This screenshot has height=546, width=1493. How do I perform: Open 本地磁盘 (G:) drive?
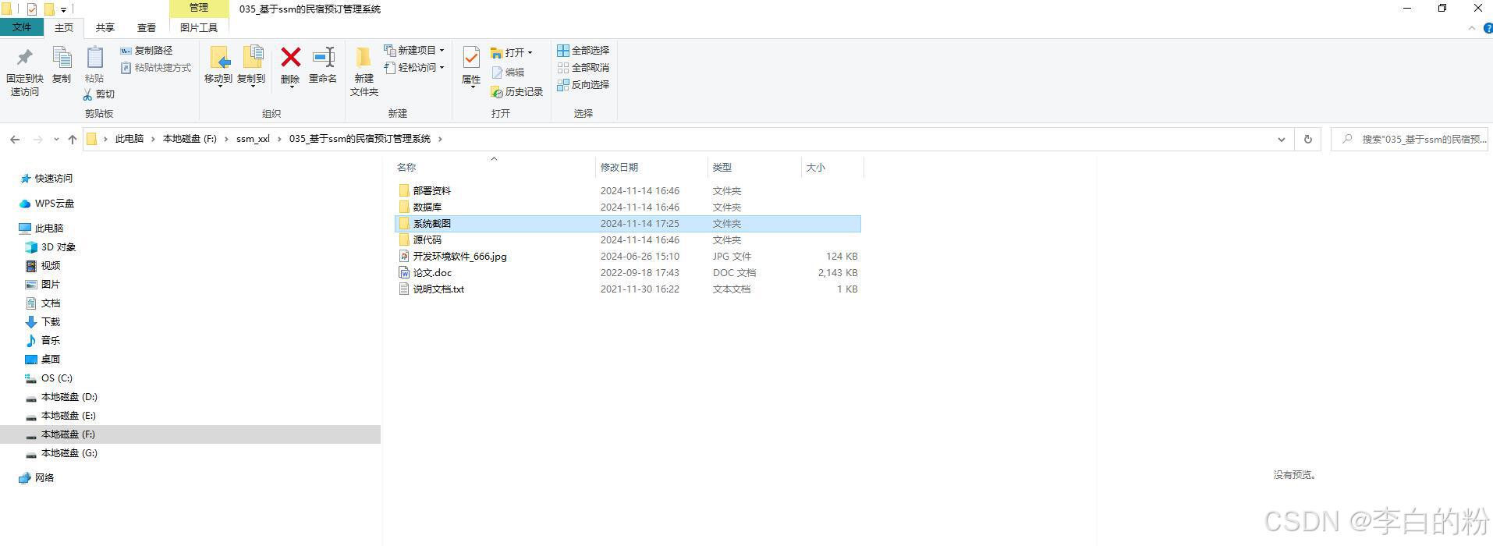62,453
